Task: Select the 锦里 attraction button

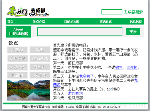Action: pyautogui.click(x=40, y=50)
